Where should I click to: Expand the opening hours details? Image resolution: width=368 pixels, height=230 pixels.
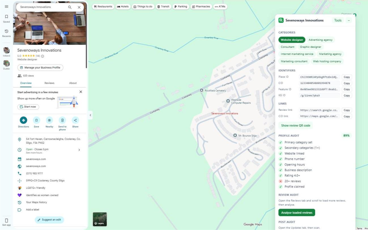click(79, 150)
